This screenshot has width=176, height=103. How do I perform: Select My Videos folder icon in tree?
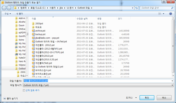[x=17, y=54]
